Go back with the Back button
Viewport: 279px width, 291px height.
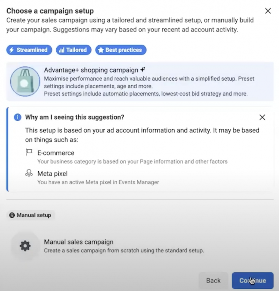coord(213,281)
